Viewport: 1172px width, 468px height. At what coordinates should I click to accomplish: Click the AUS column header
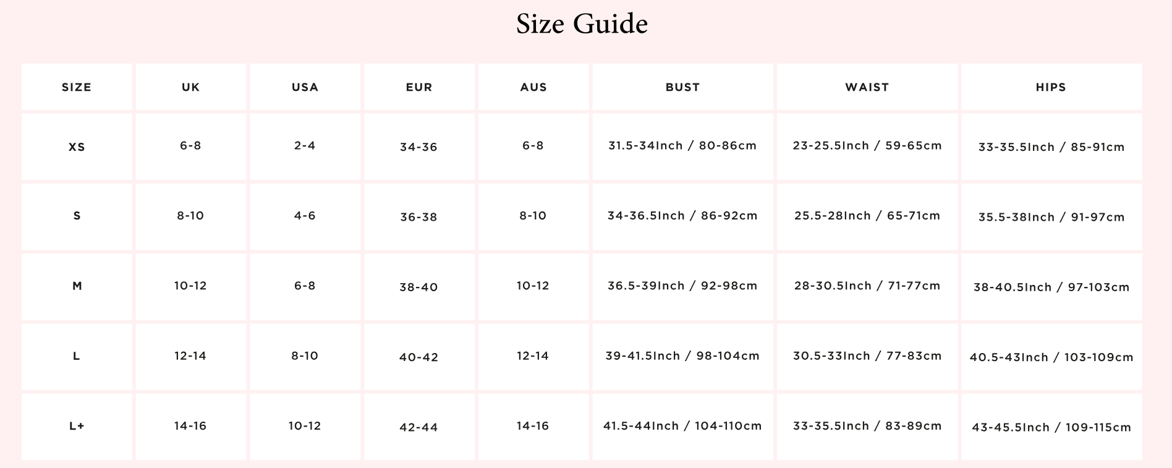533,87
